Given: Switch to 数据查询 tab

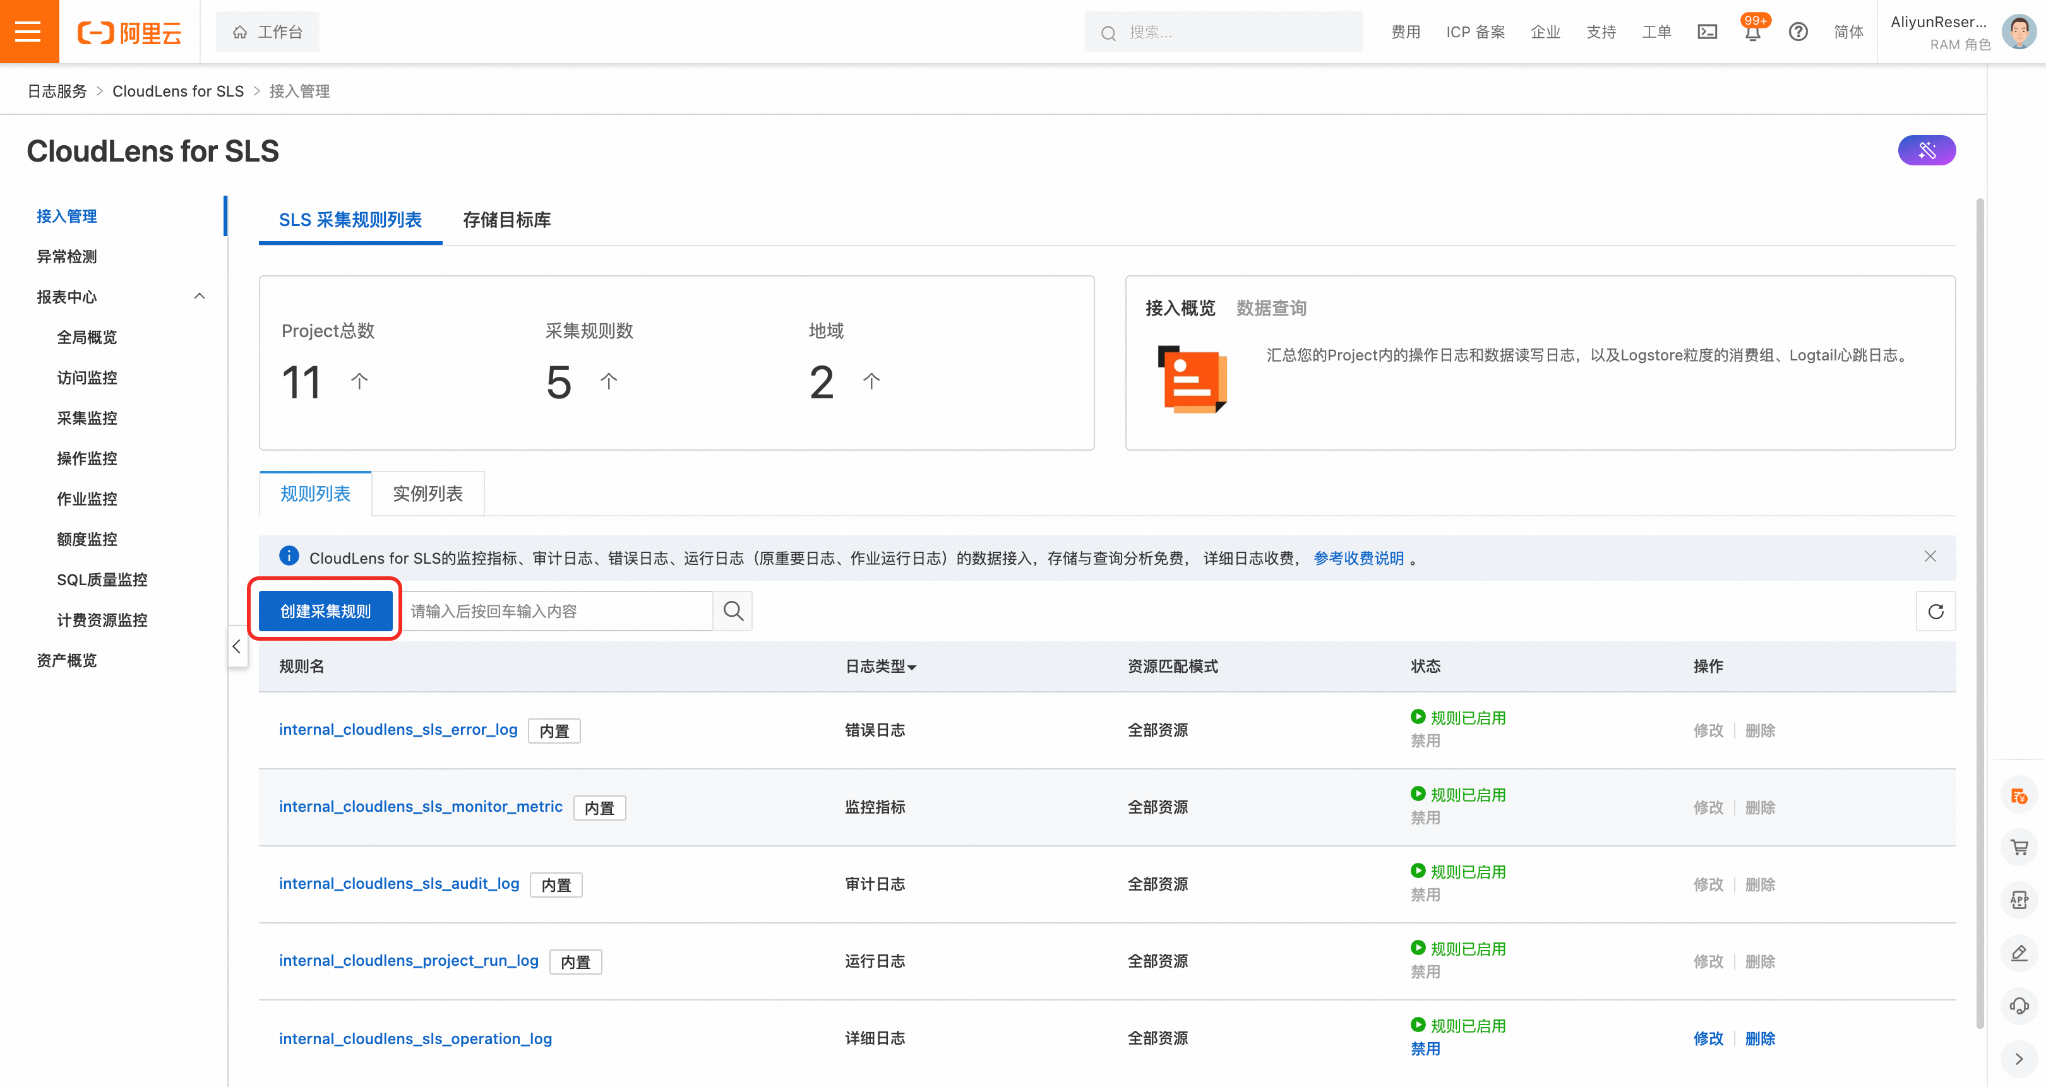Looking at the screenshot, I should tap(1271, 308).
